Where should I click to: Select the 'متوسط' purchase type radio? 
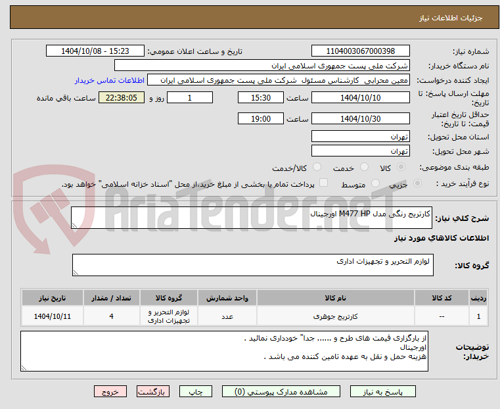[x=375, y=183]
